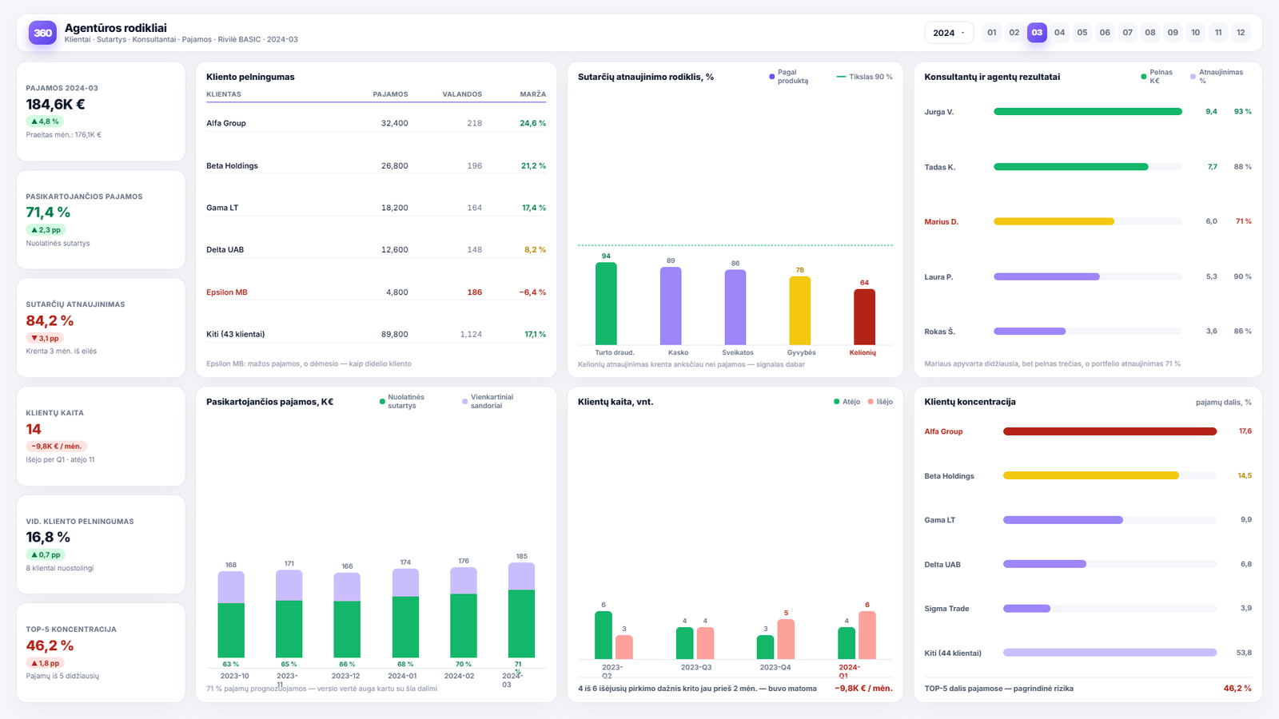Click the Beta Holdings concentration bar
The height and width of the screenshot is (719, 1279).
1091,475
